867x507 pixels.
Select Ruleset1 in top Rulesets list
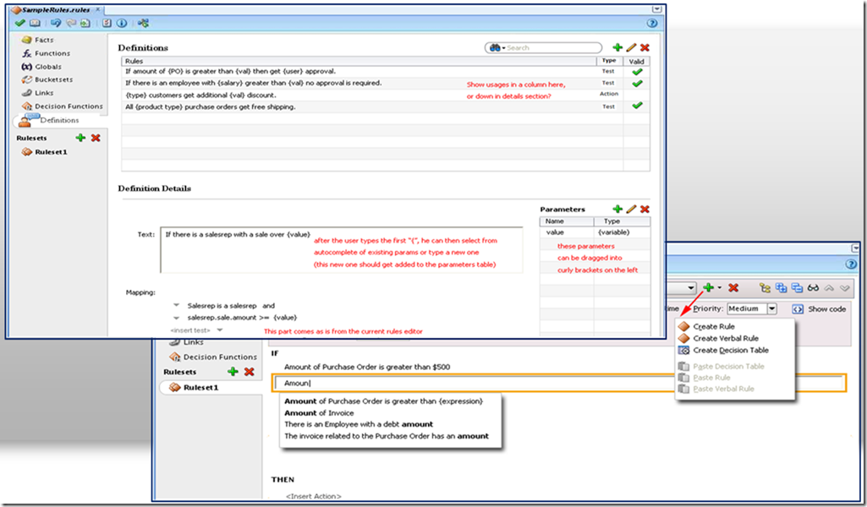(50, 152)
